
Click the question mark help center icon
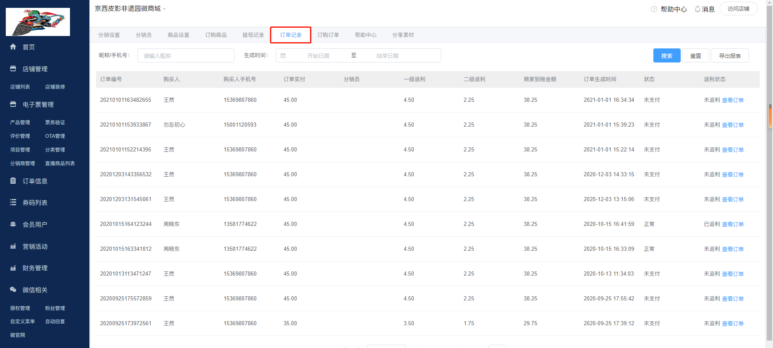click(654, 9)
